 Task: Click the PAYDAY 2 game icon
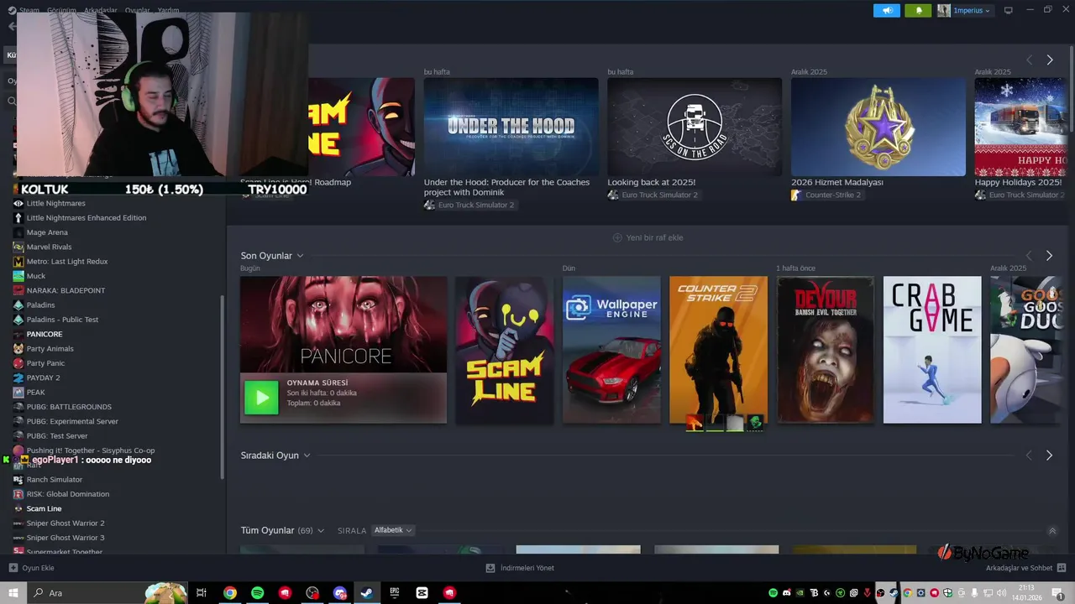click(x=18, y=377)
